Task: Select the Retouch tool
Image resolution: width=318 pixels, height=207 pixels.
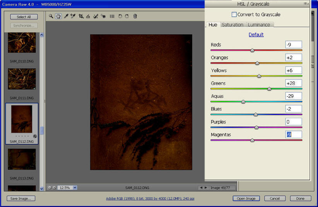Action: [96, 16]
